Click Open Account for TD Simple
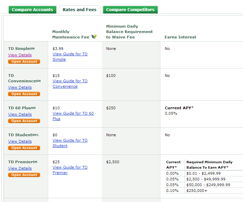This screenshot has height=202, width=243. [24, 62]
